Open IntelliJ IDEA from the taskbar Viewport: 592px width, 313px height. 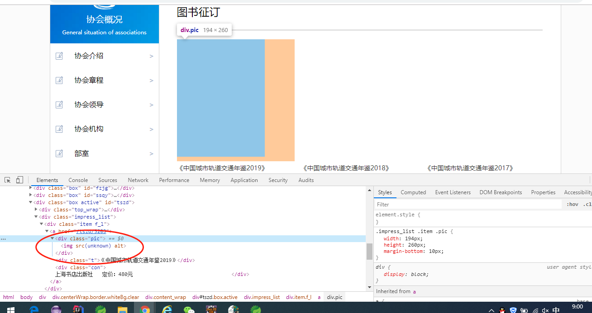pos(78,310)
